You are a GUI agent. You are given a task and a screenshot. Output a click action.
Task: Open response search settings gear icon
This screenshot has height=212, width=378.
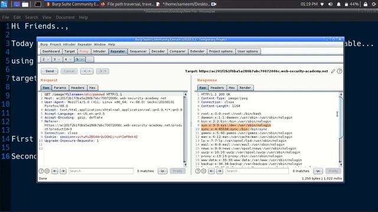click(204, 171)
